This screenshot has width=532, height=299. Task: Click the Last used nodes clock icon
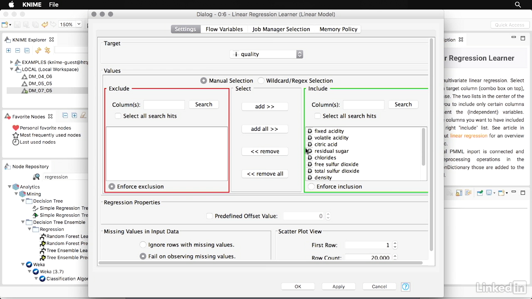[16, 142]
